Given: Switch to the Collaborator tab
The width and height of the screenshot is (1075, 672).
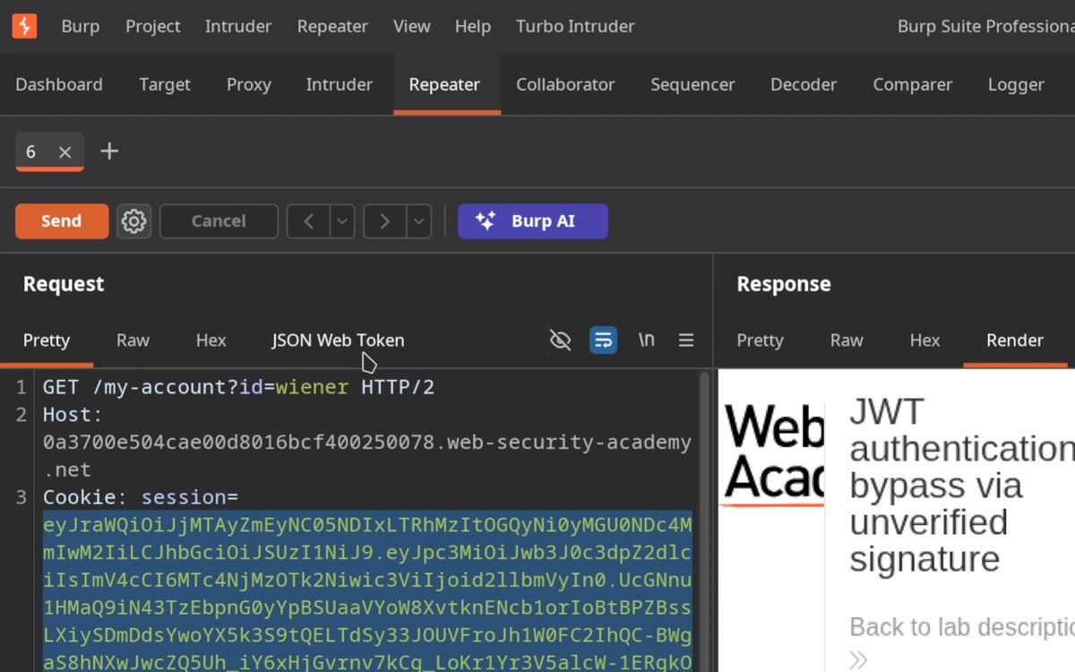Looking at the screenshot, I should coord(565,84).
